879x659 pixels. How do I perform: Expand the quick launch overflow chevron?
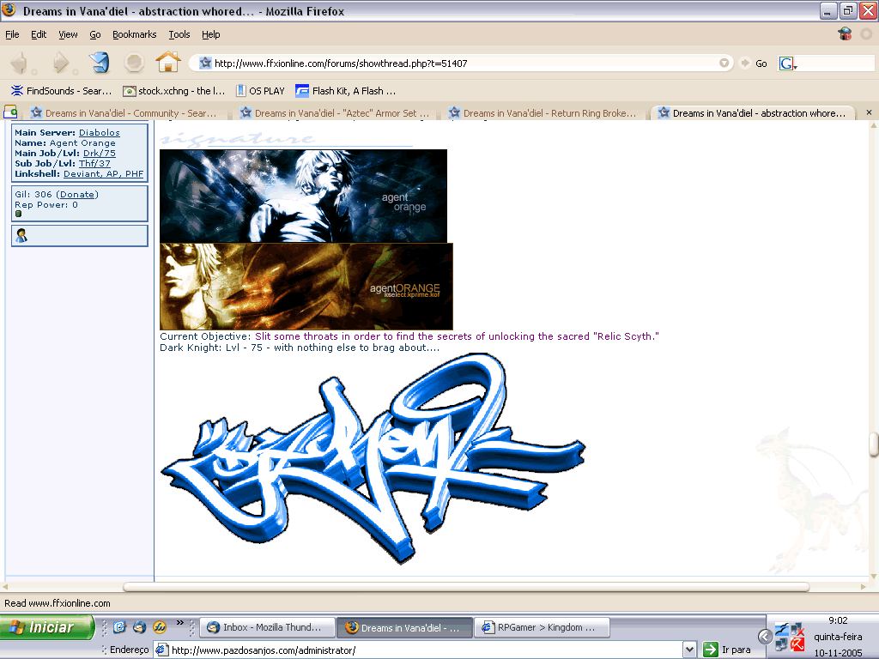pos(179,623)
